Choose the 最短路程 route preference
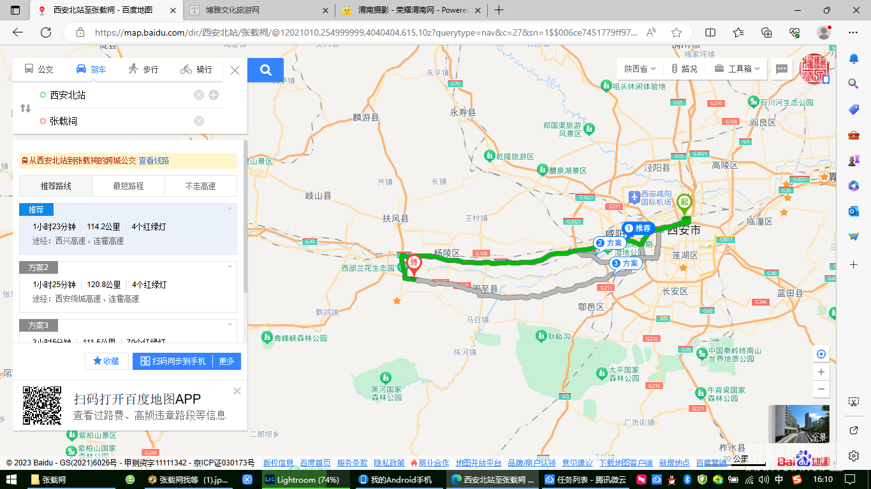Viewport: 871px width, 489px height. (128, 186)
